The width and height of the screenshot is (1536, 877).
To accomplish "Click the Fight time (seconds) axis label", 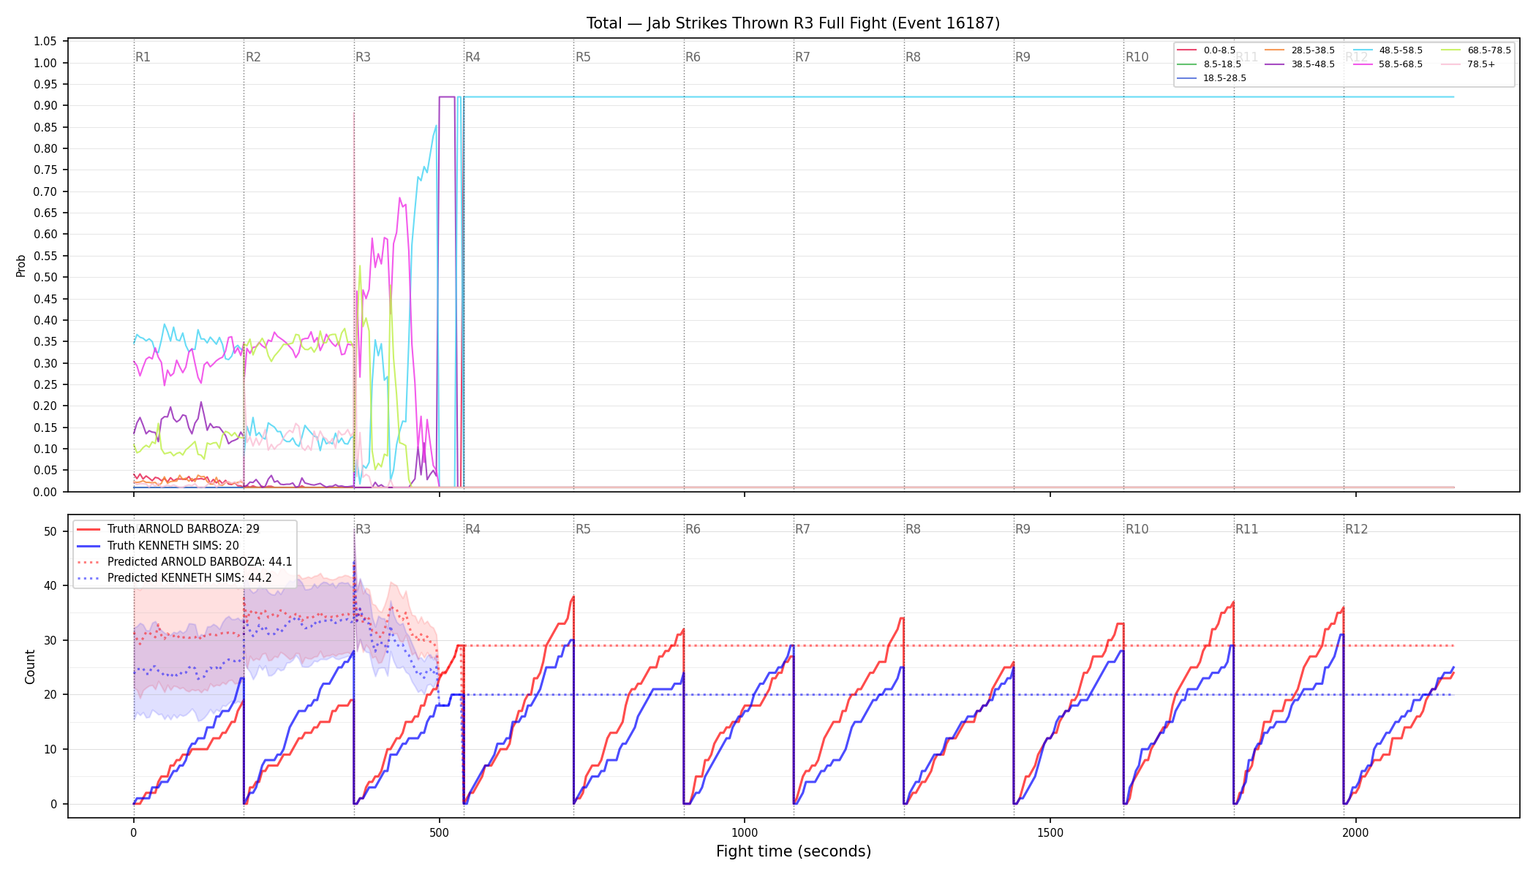I will click(x=794, y=851).
